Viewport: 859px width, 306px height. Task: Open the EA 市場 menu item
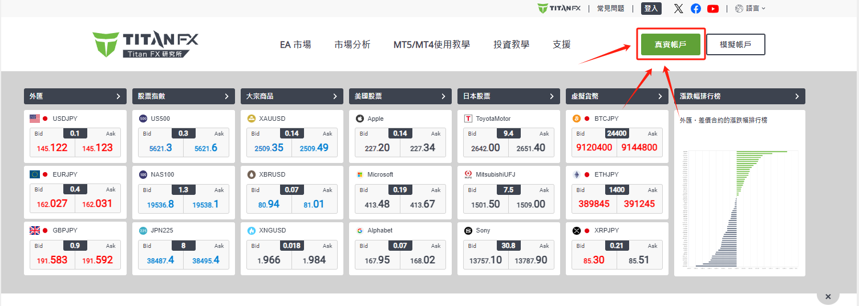295,44
